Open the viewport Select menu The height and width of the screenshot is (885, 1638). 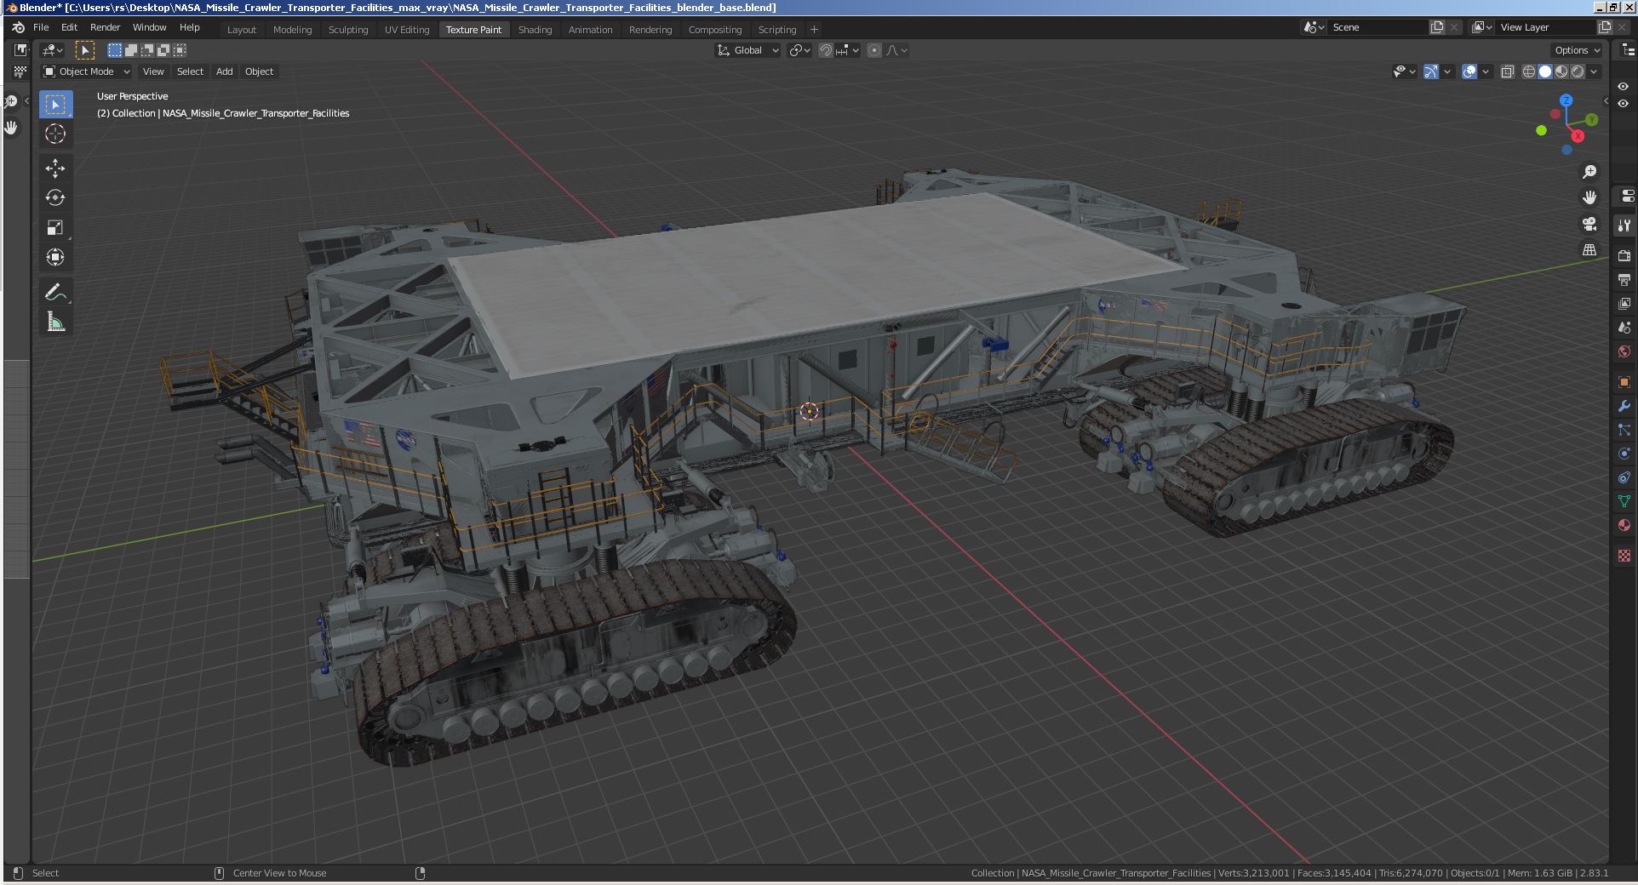pyautogui.click(x=191, y=71)
